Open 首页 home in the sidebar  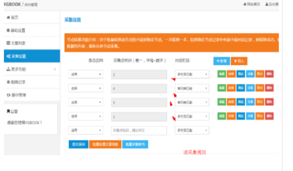click(x=13, y=17)
